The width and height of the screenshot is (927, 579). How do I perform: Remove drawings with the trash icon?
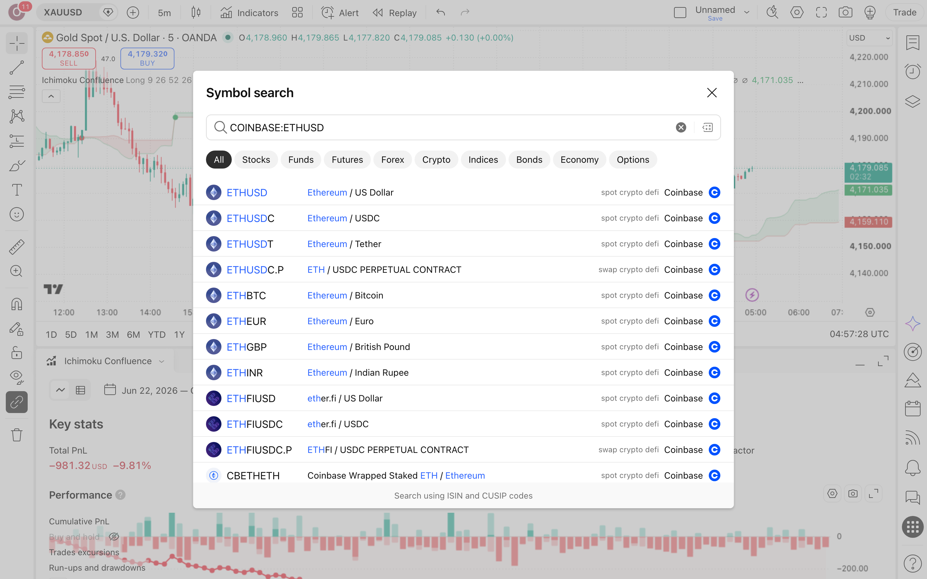click(17, 435)
